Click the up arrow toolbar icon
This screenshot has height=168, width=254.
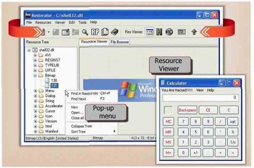(194, 32)
